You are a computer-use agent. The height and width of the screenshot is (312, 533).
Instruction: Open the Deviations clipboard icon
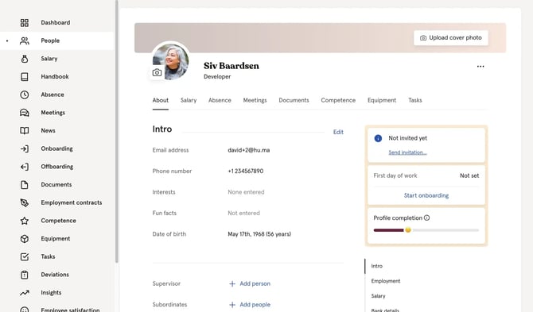coord(25,275)
